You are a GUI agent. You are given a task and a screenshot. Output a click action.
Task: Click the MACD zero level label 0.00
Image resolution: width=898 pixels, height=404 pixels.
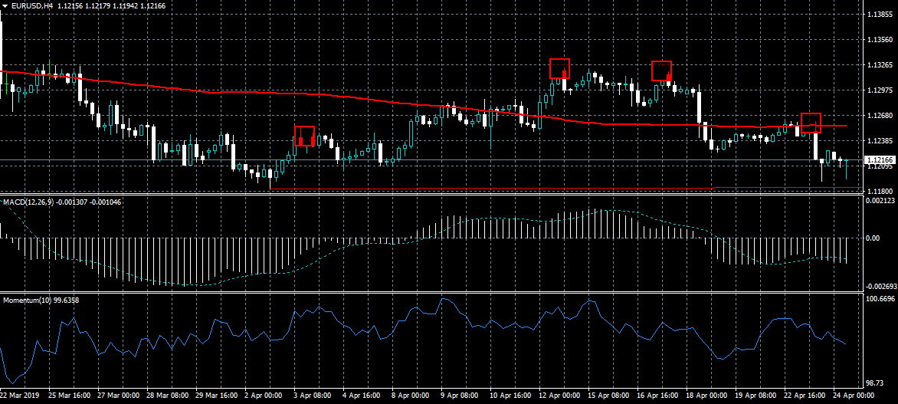pyautogui.click(x=873, y=237)
